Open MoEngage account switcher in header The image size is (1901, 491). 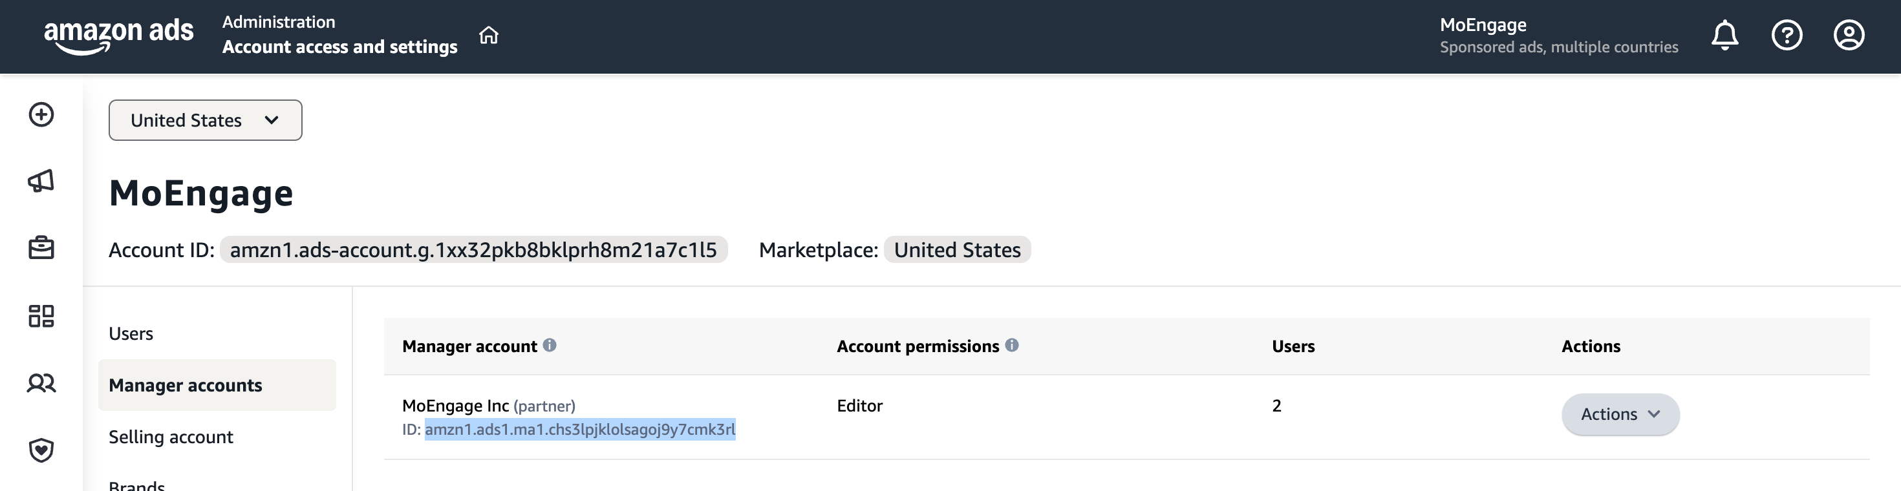click(1558, 36)
